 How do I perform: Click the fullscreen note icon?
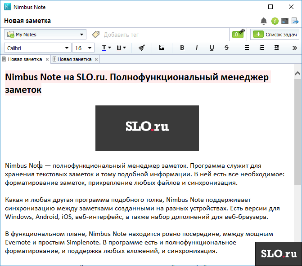[x=285, y=21]
